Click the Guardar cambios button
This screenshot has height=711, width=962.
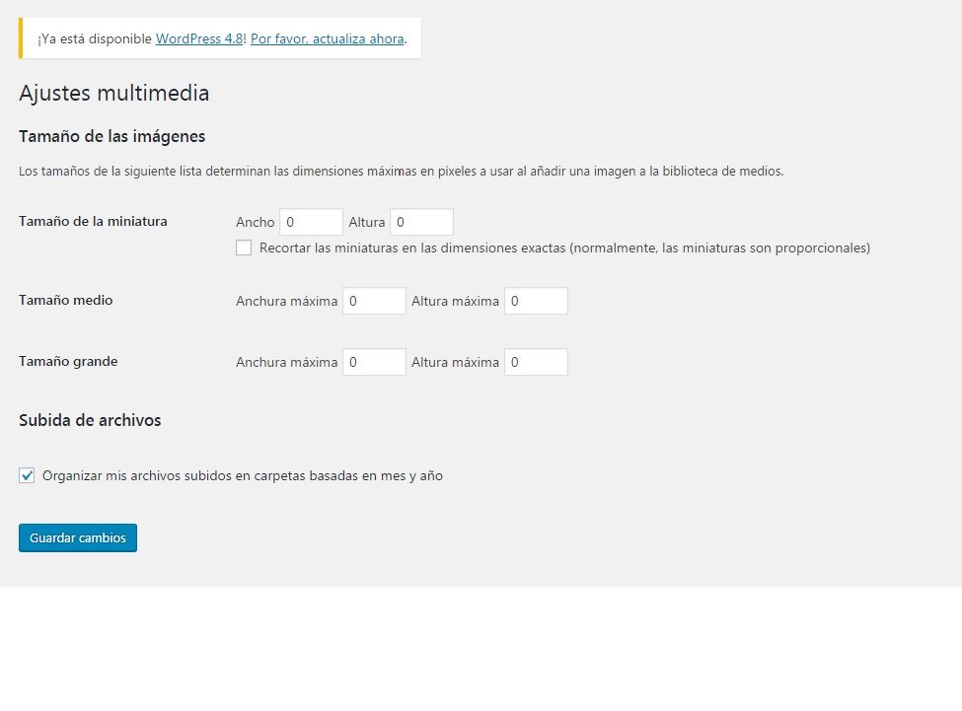[78, 538]
